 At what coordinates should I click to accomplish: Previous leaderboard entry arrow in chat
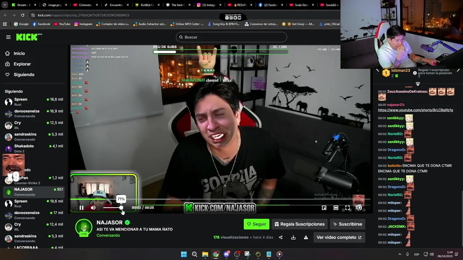pyautogui.click(x=378, y=70)
